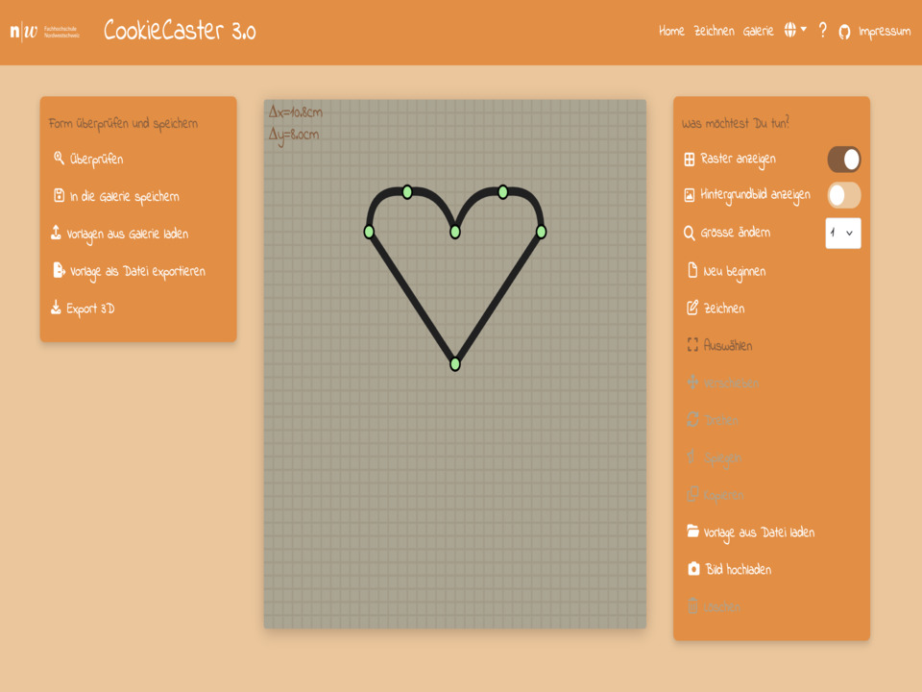922x692 pixels.
Task: Open the Impressum page link
Action: [x=885, y=32]
